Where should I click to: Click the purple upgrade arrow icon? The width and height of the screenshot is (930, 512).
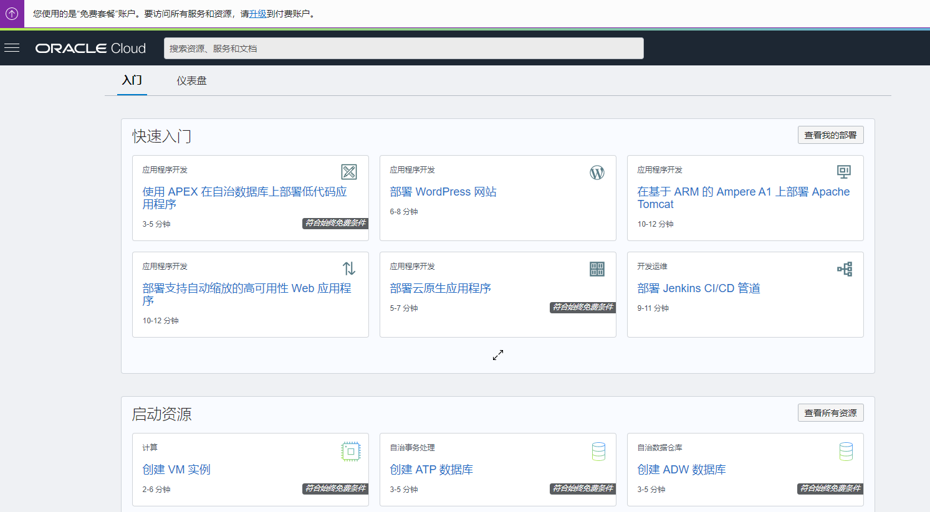click(12, 13)
